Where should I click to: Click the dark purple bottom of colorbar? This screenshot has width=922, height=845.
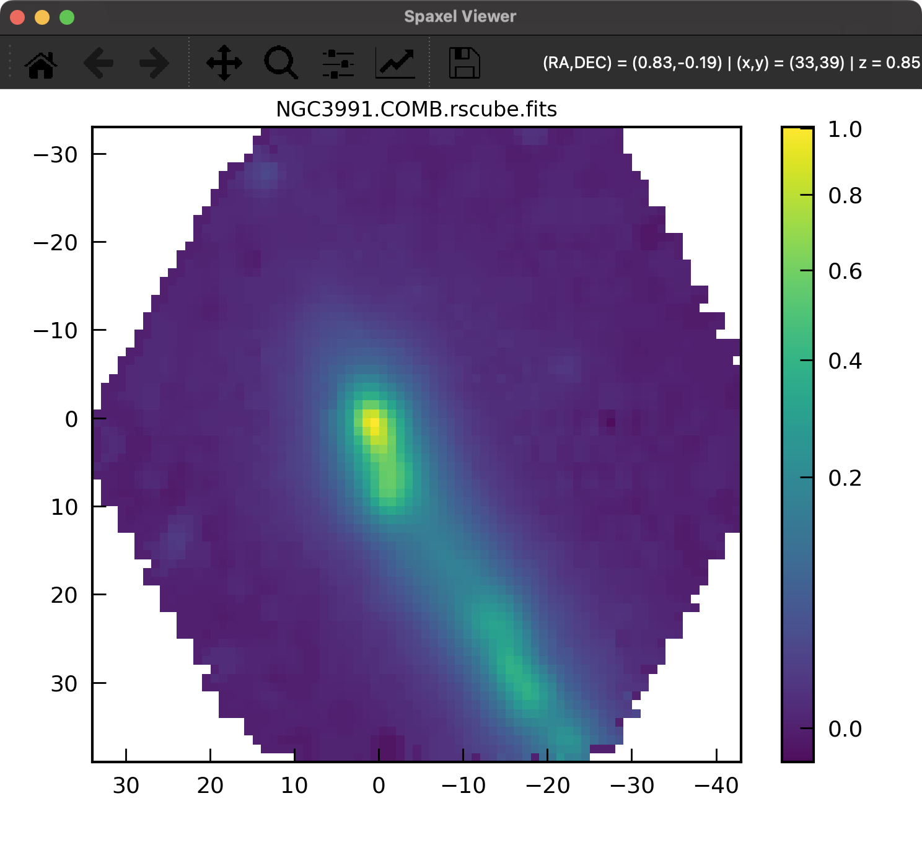pyautogui.click(x=797, y=753)
